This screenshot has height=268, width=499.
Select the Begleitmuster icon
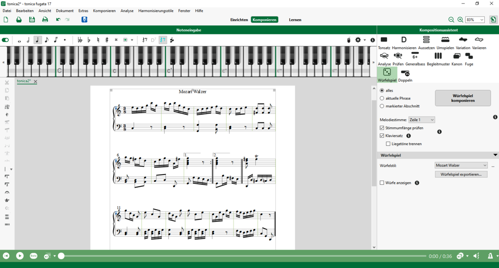(x=438, y=56)
